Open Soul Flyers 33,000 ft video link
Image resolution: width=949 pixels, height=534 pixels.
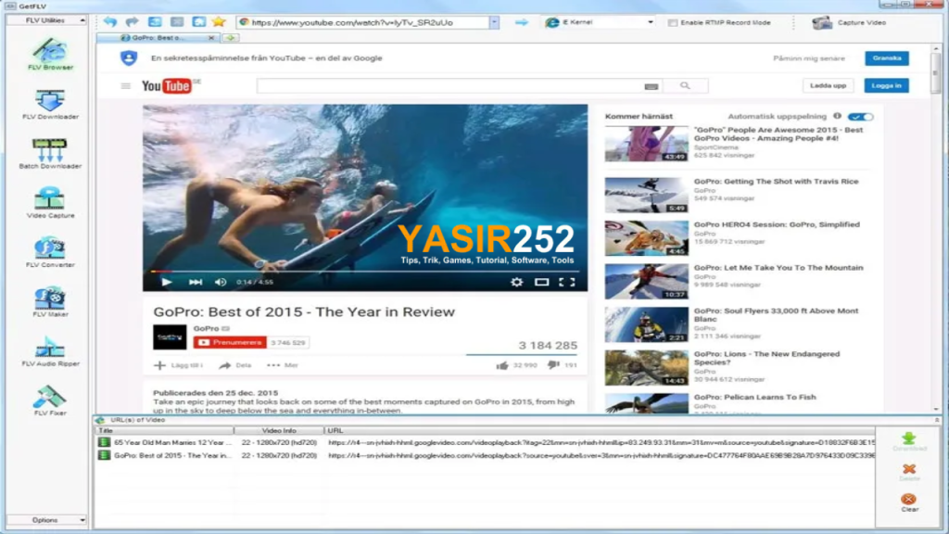point(776,314)
